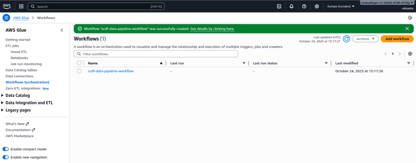The image size is (416, 163).
Task: Open Job run monitoring page
Action: point(26,64)
